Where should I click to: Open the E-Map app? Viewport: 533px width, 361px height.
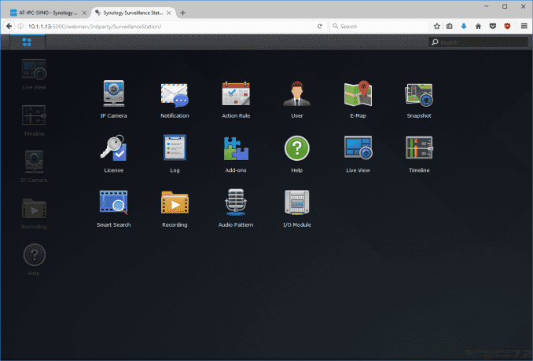[358, 95]
